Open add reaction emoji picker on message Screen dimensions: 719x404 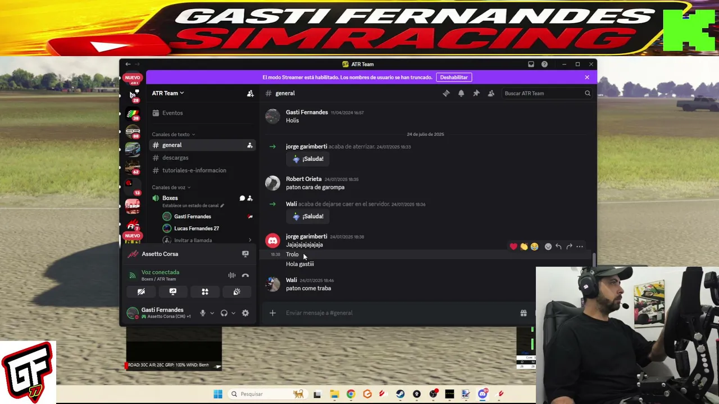tap(548, 246)
